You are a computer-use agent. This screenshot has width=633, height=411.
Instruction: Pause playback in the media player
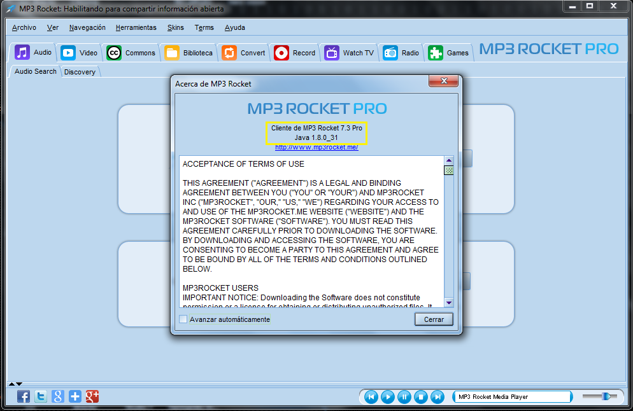(x=404, y=397)
